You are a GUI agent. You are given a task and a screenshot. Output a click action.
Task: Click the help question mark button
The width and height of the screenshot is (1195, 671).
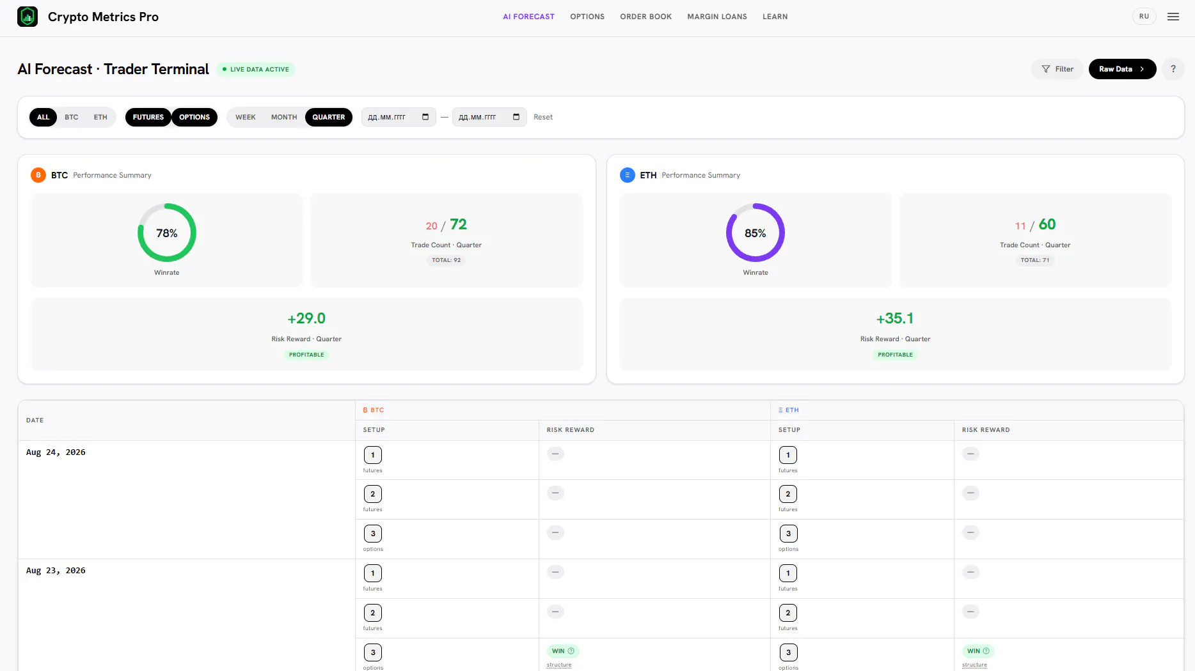[x=1173, y=69]
